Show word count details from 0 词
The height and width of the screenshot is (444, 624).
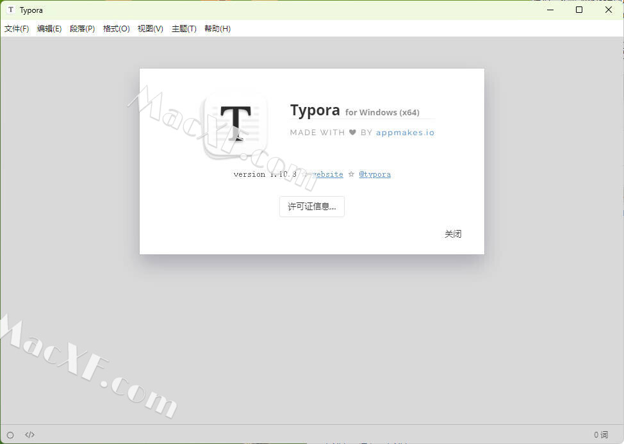[601, 435]
